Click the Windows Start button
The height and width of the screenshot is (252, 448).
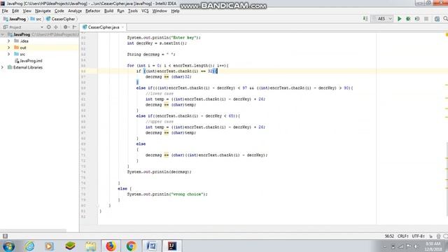[8, 246]
